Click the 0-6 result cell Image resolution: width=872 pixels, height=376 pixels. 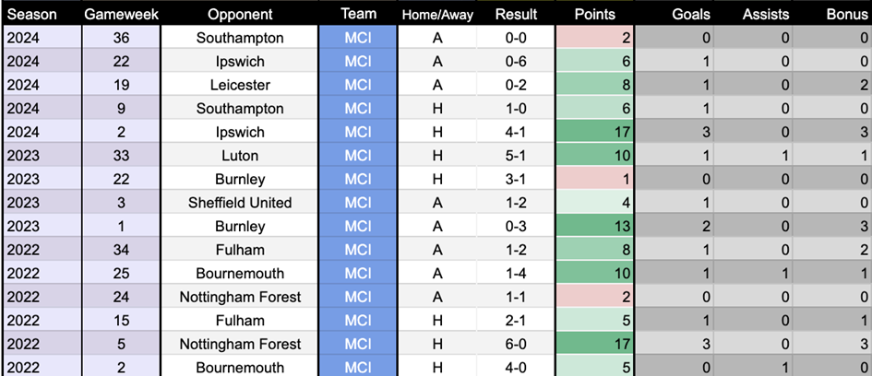pos(516,61)
